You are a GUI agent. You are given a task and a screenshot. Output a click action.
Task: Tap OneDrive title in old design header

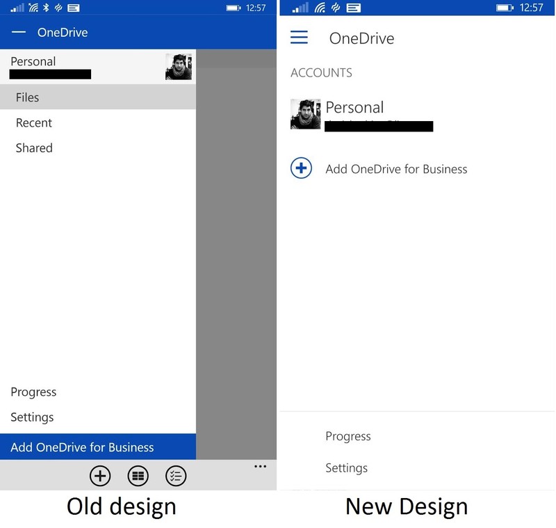(63, 32)
